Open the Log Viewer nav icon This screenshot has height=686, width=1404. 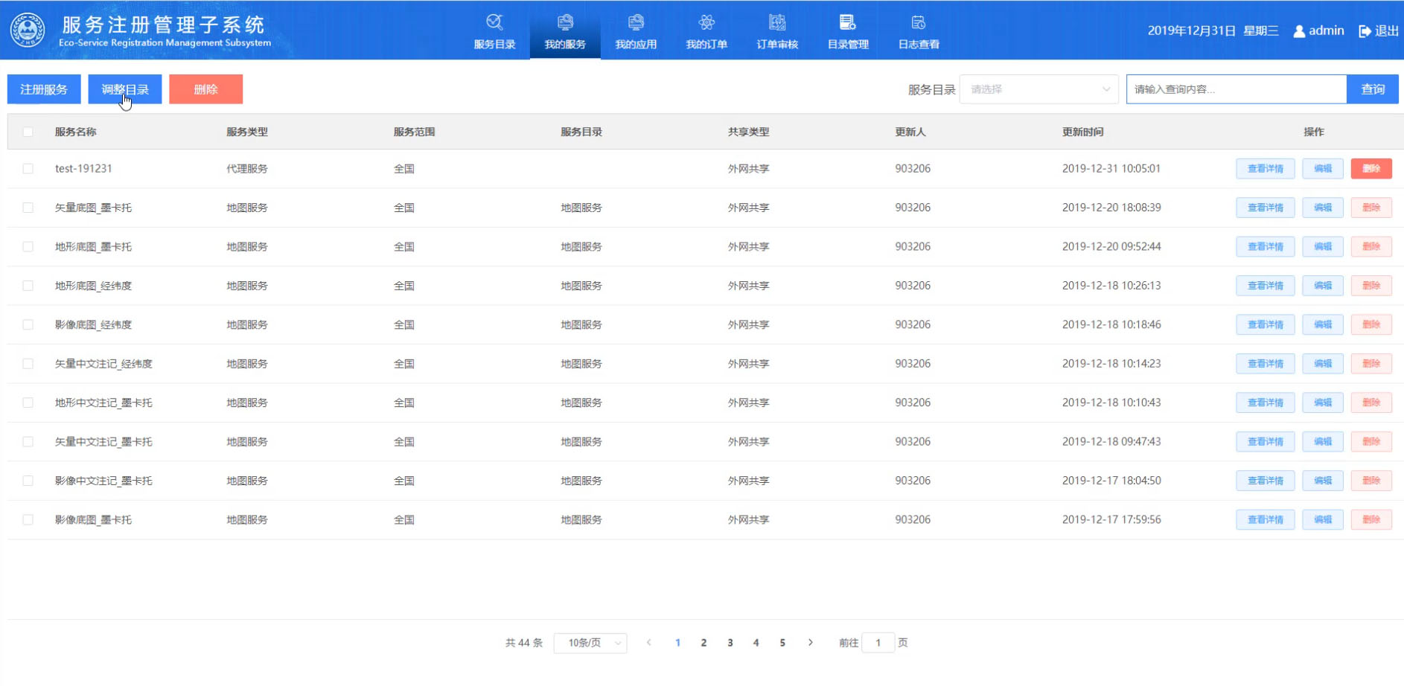click(x=919, y=22)
